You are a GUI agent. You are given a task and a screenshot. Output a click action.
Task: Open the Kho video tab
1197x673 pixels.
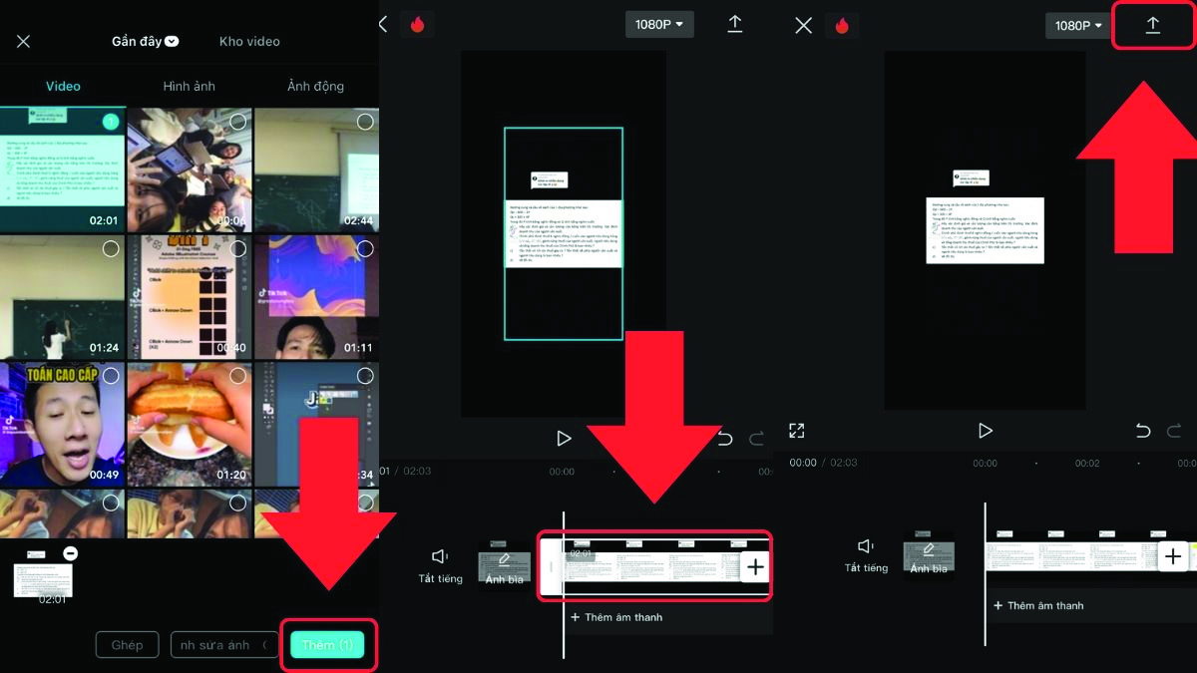[x=248, y=41]
